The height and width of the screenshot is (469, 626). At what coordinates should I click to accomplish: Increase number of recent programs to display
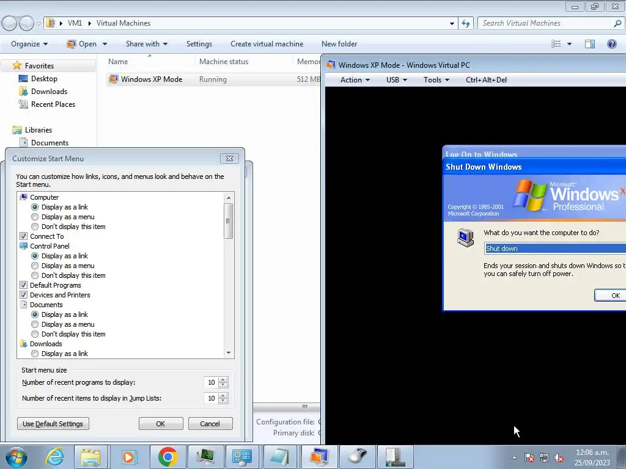(x=223, y=380)
